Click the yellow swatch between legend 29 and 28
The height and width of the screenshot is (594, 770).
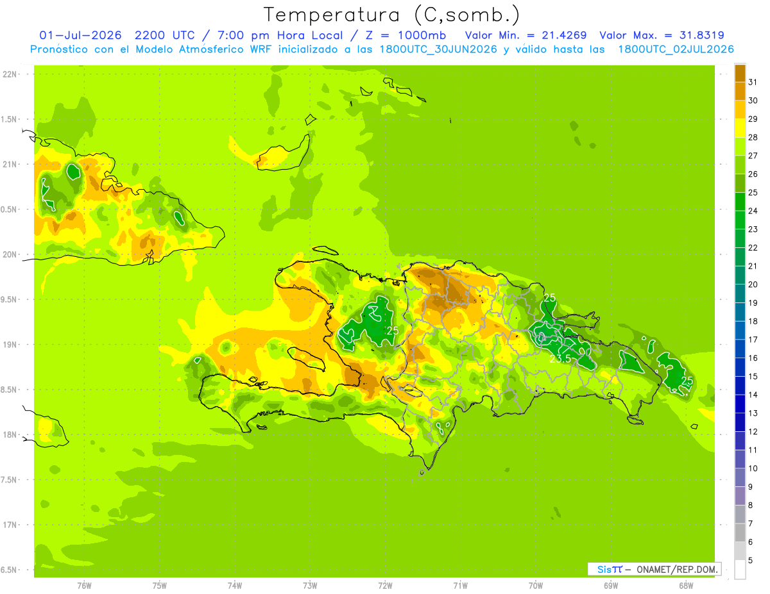[740, 128]
